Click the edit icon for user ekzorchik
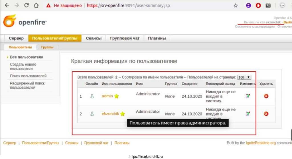Viewport: 292px width, 159px height. pos(248,114)
